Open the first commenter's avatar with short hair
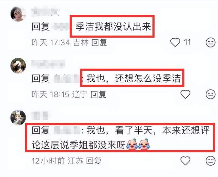This screenshot has width=218, height=177. [x=18, y=14]
